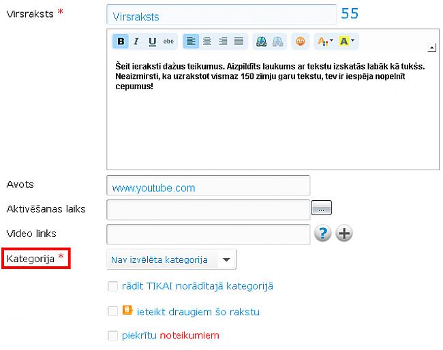Click the Video links input field
This screenshot has width=443, height=350.
tap(209, 234)
